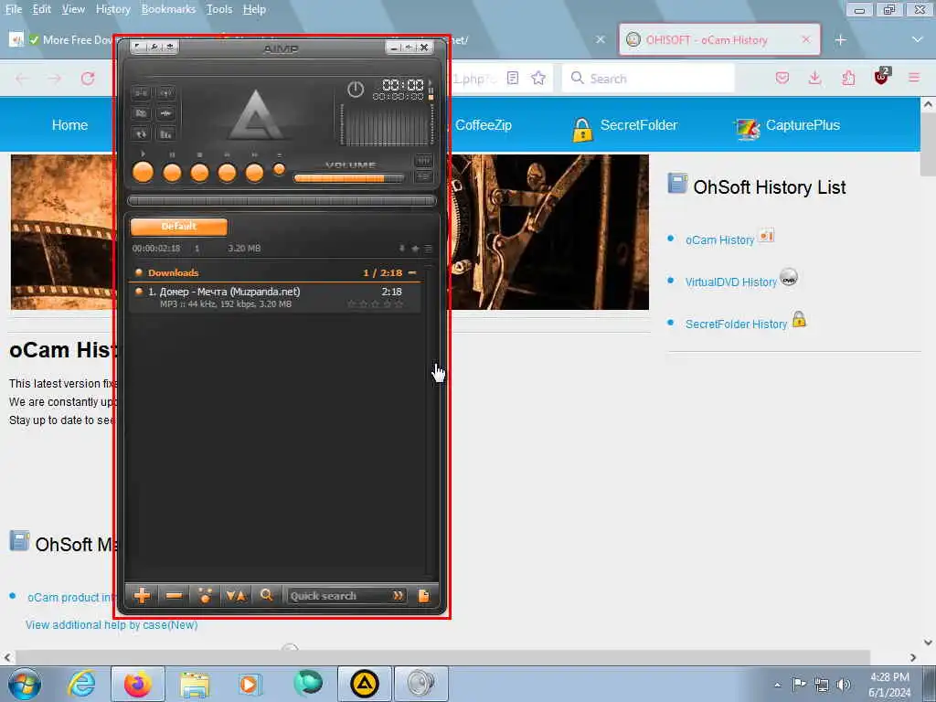Screen dimensions: 936x702
Task: Open Firefox Help menu
Action: [x=254, y=9]
